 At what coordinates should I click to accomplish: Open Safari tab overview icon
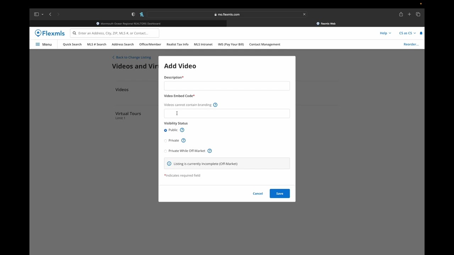click(418, 15)
